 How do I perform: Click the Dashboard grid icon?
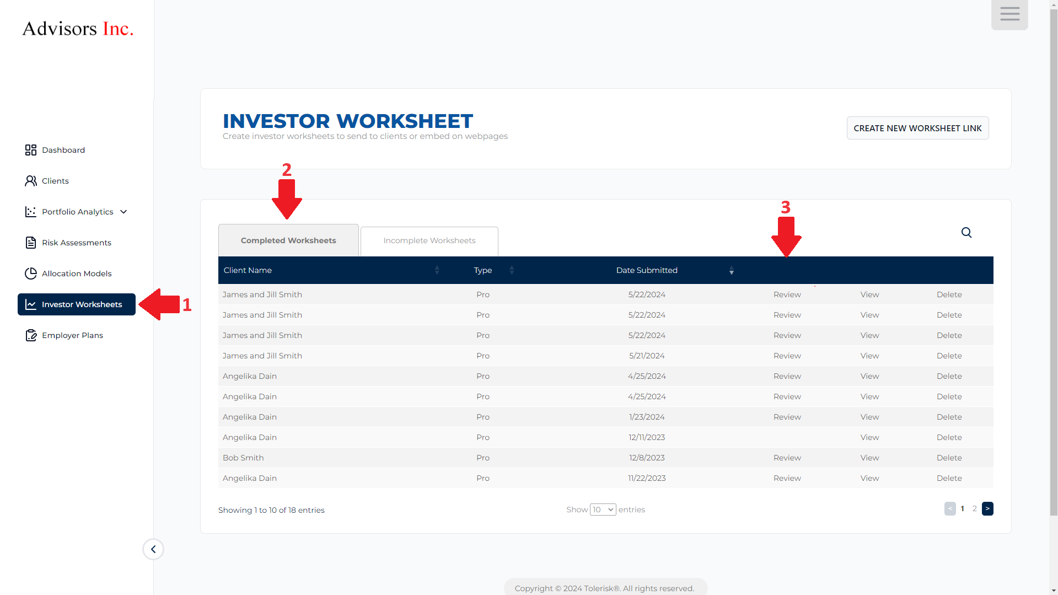pyautogui.click(x=31, y=150)
